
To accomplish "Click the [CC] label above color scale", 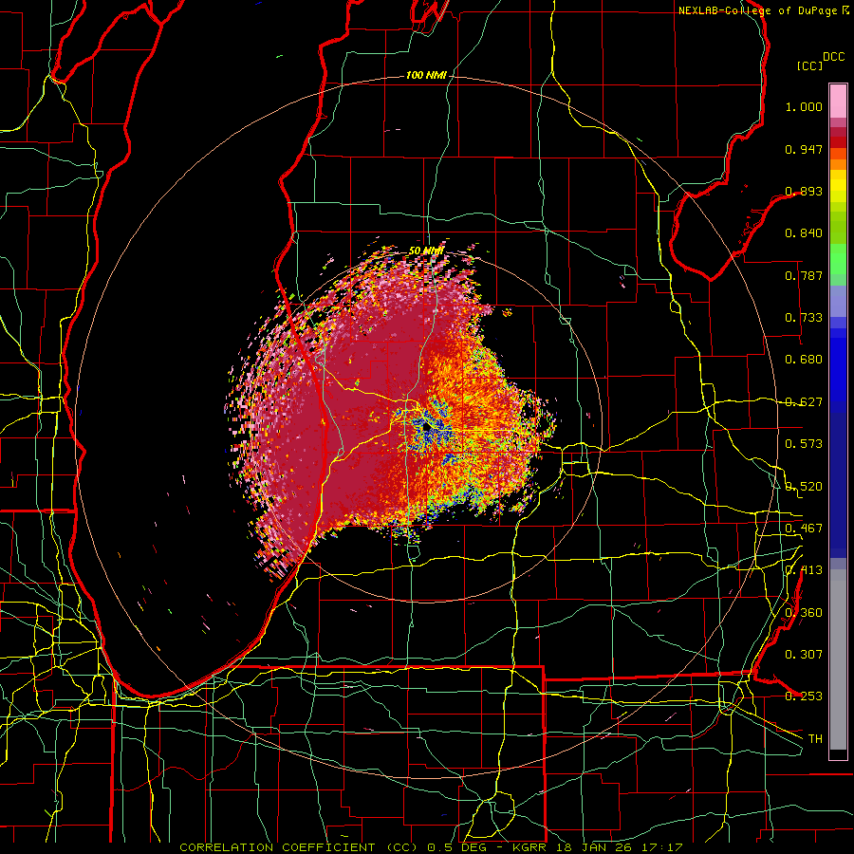I will click(x=810, y=65).
